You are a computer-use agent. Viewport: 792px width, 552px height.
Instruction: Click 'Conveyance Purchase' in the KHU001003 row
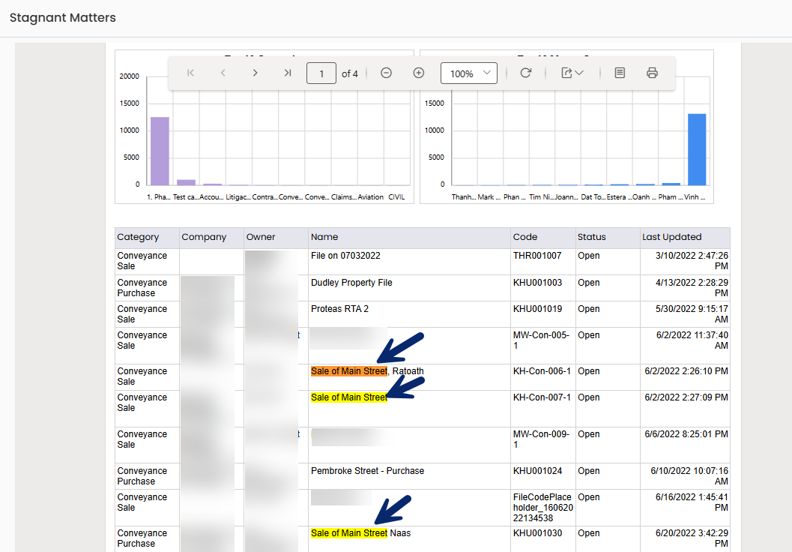142,288
